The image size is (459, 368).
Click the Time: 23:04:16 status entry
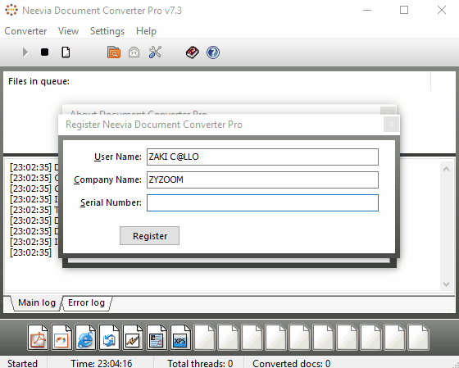coord(102,363)
